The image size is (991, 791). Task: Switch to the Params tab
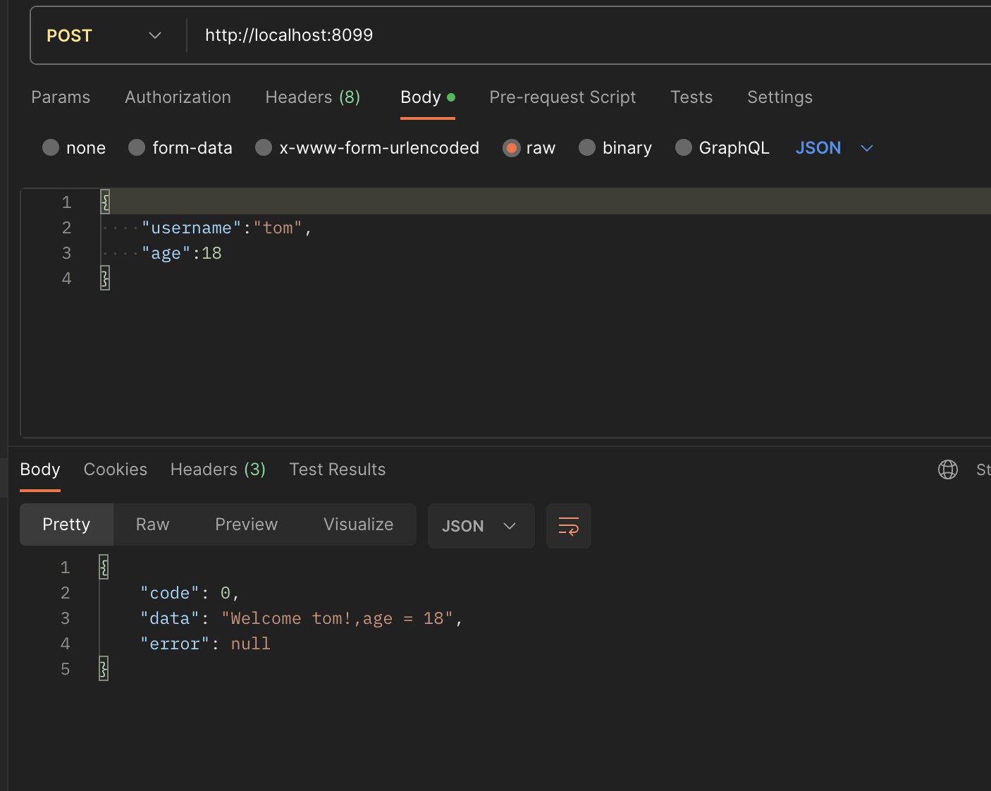tap(61, 97)
